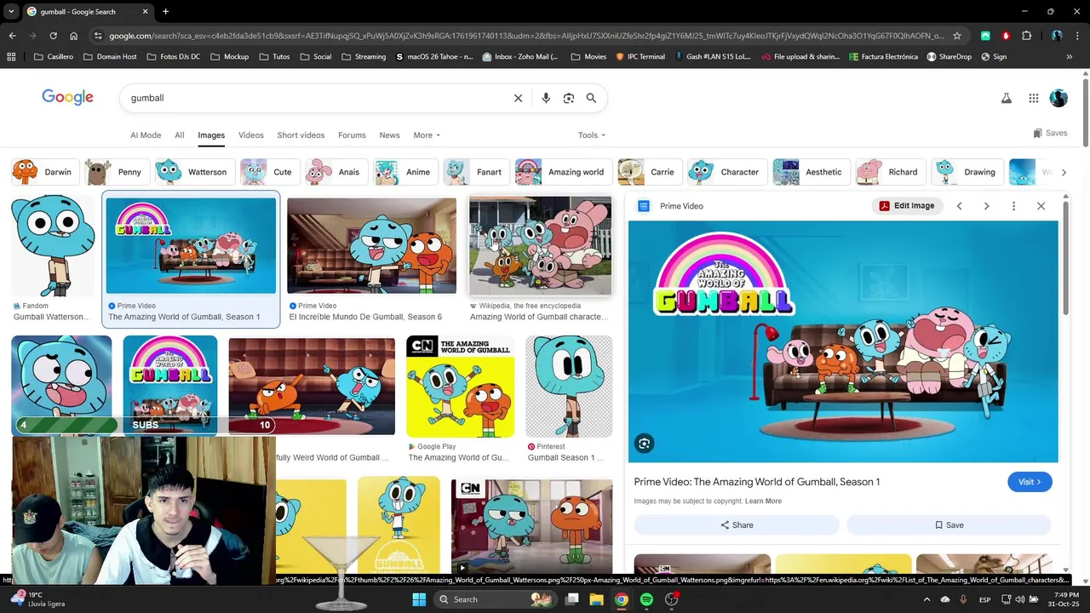This screenshot has height=613, width=1090.
Task: Open the Chrome extensions puzzle icon
Action: [x=1026, y=36]
